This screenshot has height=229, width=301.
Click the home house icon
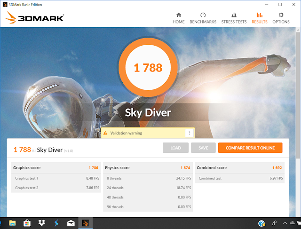179,15
